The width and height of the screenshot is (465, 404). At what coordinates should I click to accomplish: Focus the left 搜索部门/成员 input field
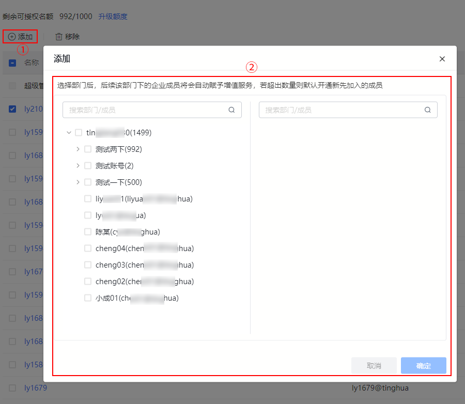pyautogui.click(x=152, y=110)
